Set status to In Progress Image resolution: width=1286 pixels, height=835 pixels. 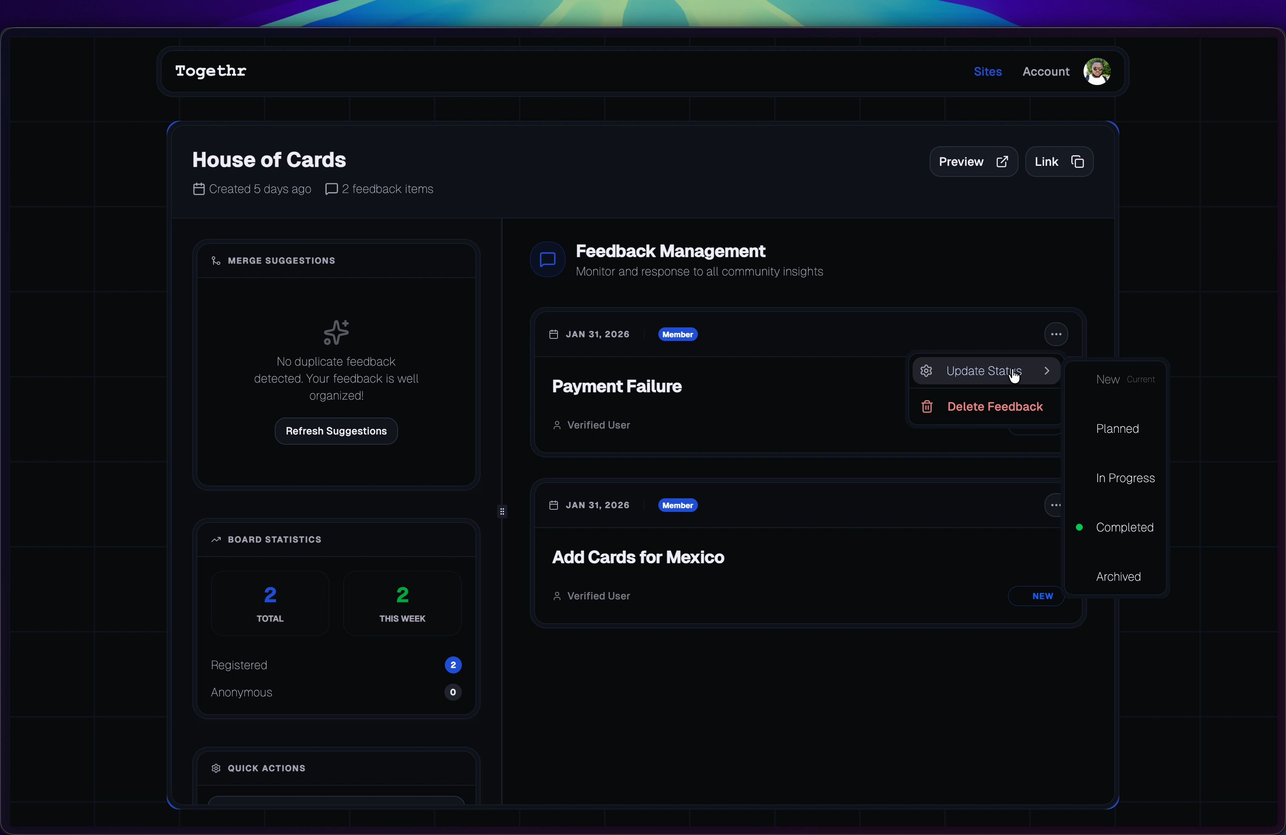(1125, 478)
